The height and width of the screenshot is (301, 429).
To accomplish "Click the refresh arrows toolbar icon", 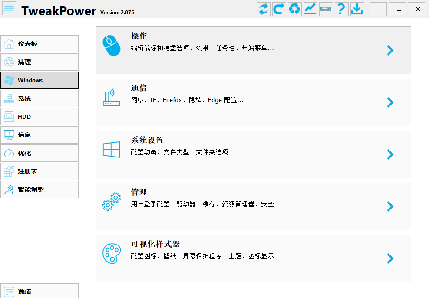I will click(x=264, y=9).
